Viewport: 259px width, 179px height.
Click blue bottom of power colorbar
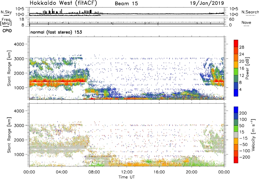(x=236, y=93)
